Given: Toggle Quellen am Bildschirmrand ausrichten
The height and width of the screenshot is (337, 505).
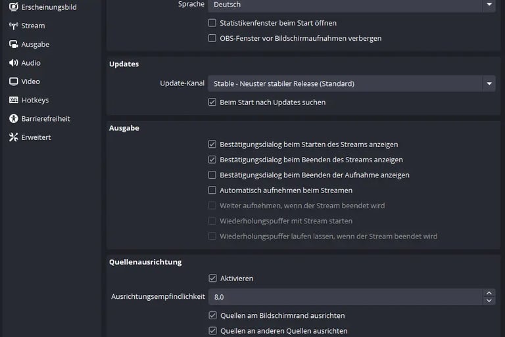Looking at the screenshot, I should click(212, 315).
